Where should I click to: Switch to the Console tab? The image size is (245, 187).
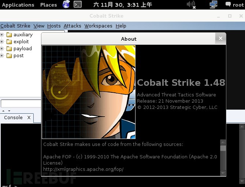[13, 118]
